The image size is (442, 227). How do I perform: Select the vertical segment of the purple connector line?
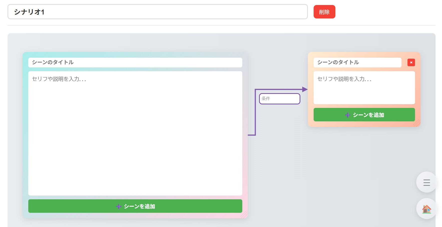tap(255, 112)
